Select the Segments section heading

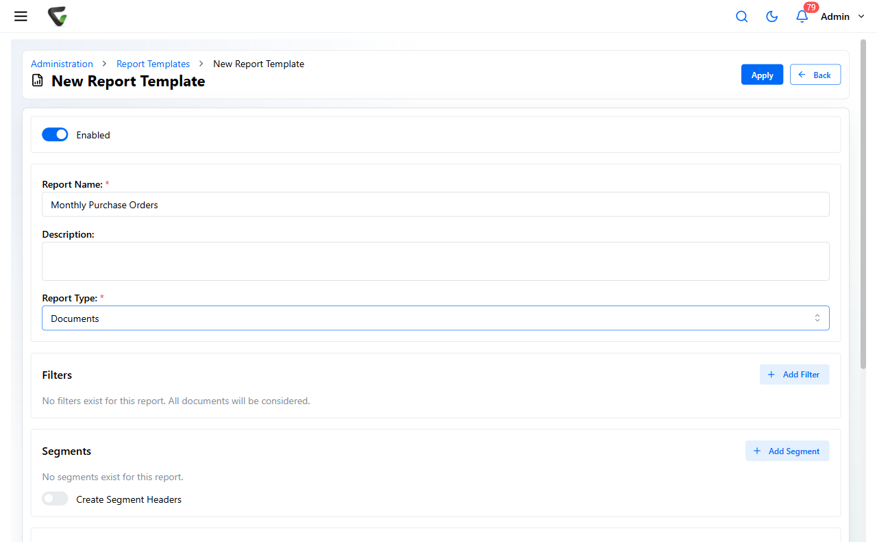(66, 451)
